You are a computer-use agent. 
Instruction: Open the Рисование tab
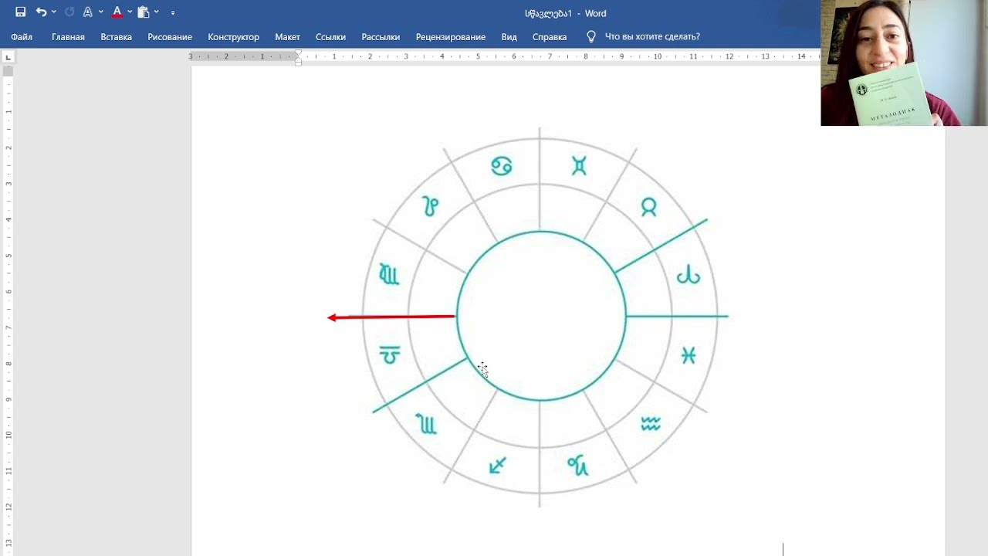pyautogui.click(x=170, y=37)
